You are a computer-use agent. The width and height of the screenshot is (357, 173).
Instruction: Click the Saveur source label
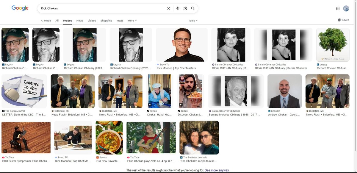click(x=103, y=157)
